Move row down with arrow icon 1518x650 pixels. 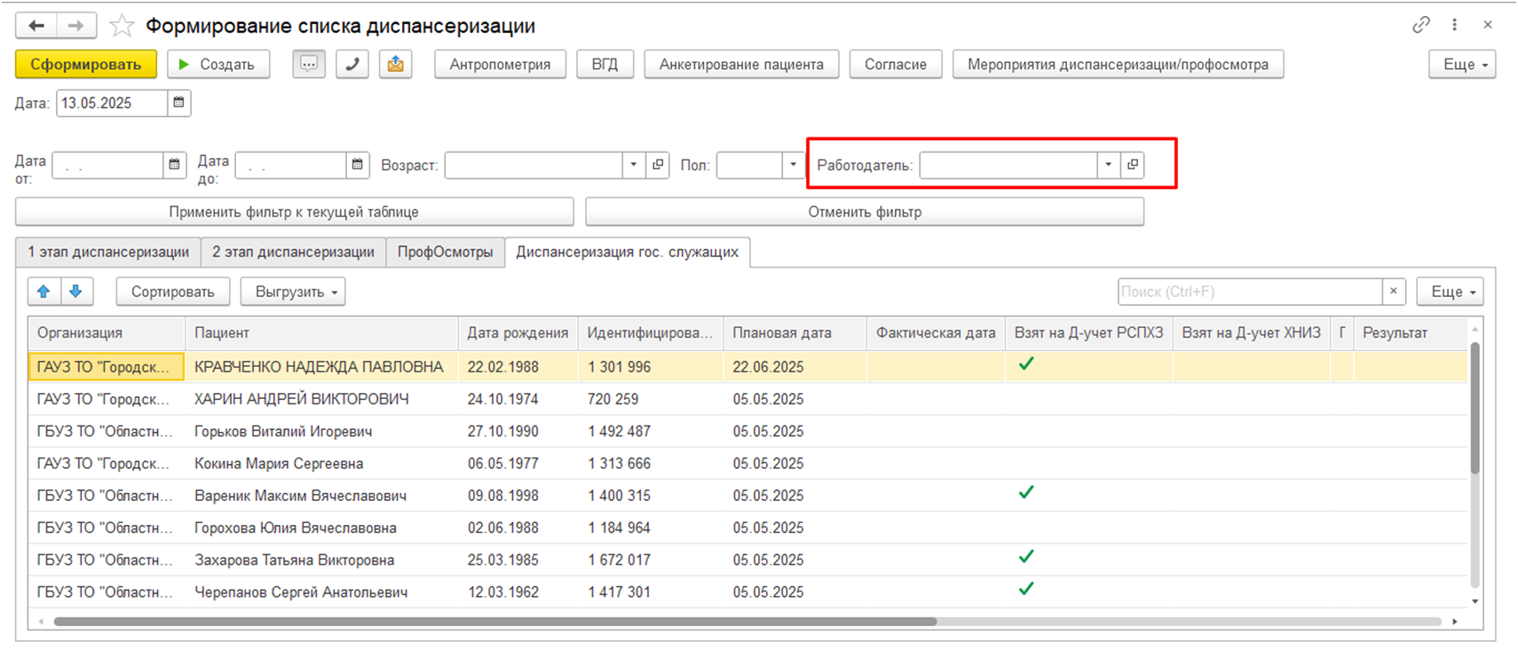click(x=76, y=291)
